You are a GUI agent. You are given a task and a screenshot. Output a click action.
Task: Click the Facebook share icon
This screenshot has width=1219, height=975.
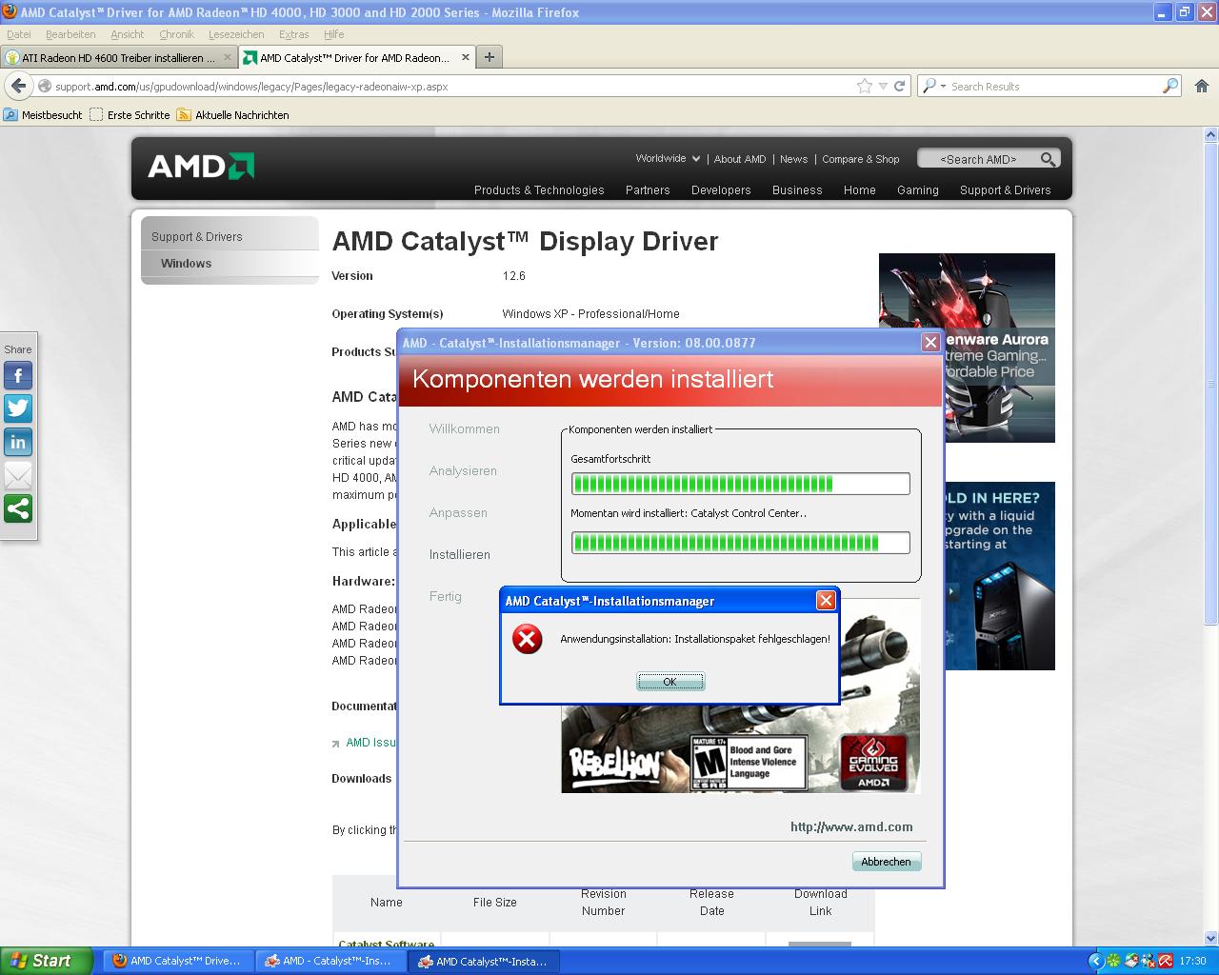(18, 375)
